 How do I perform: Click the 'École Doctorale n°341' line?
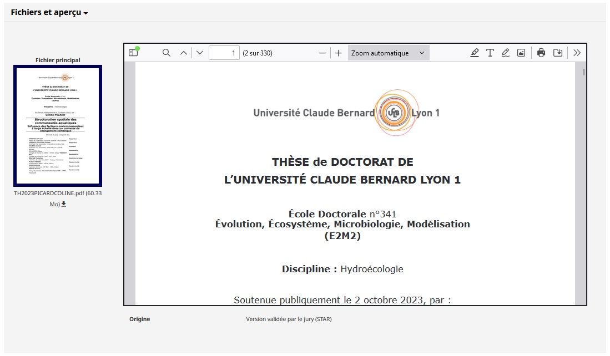click(342, 213)
